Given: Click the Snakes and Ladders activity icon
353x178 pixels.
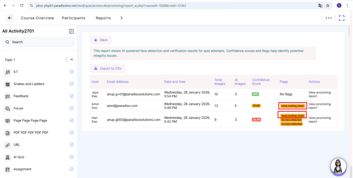Looking at the screenshot, I should [8, 84].
